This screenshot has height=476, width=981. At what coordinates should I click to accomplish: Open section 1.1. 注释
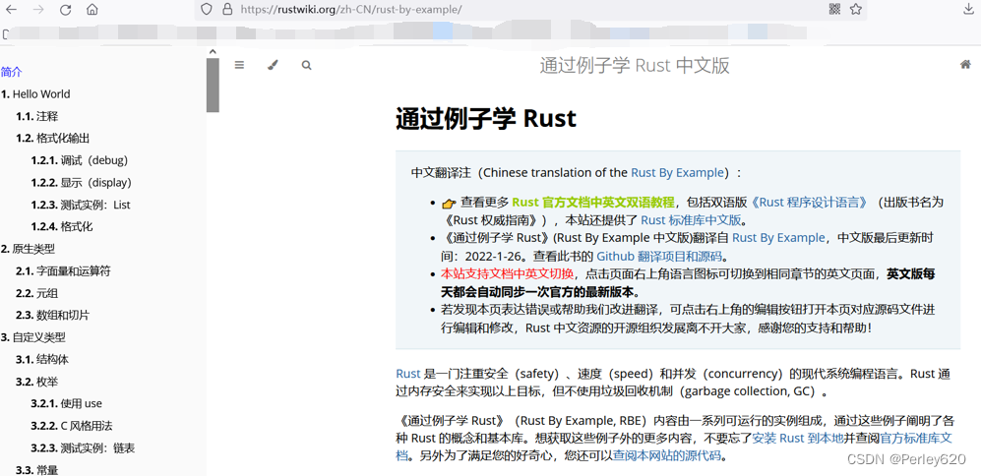click(x=37, y=116)
